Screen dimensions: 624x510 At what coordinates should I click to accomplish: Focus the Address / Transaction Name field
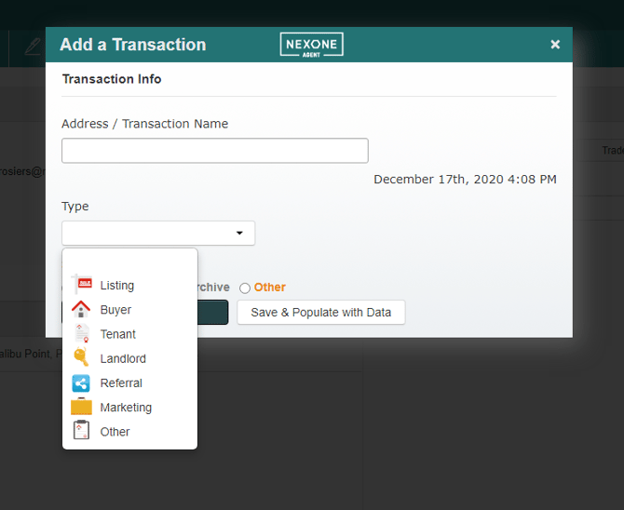[214, 151]
